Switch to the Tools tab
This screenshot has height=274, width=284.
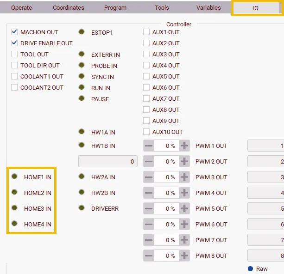(162, 7)
